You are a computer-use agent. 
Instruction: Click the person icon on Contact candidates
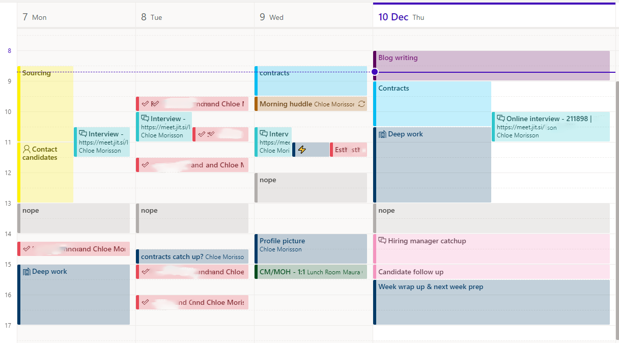pyautogui.click(x=26, y=149)
